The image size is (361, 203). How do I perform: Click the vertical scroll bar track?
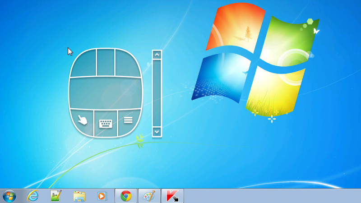157,93
